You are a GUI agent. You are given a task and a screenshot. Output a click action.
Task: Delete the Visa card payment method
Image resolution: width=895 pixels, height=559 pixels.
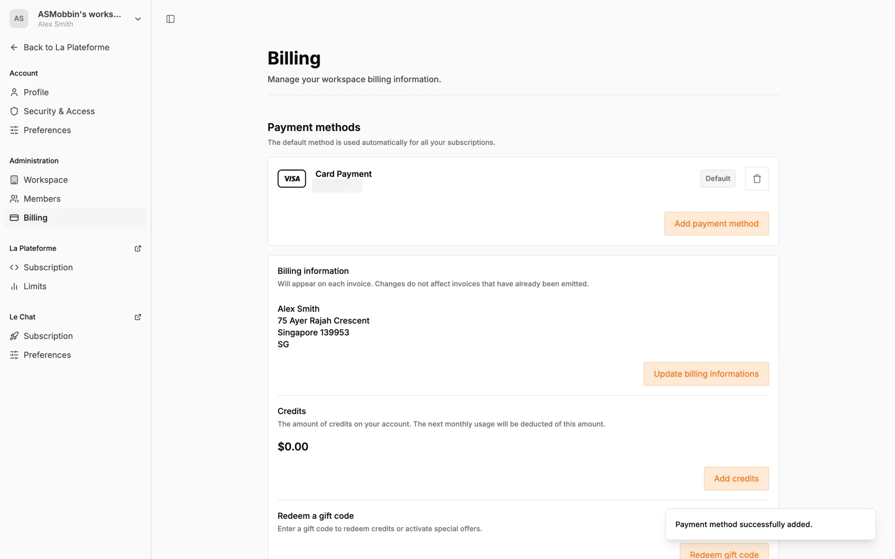757,178
